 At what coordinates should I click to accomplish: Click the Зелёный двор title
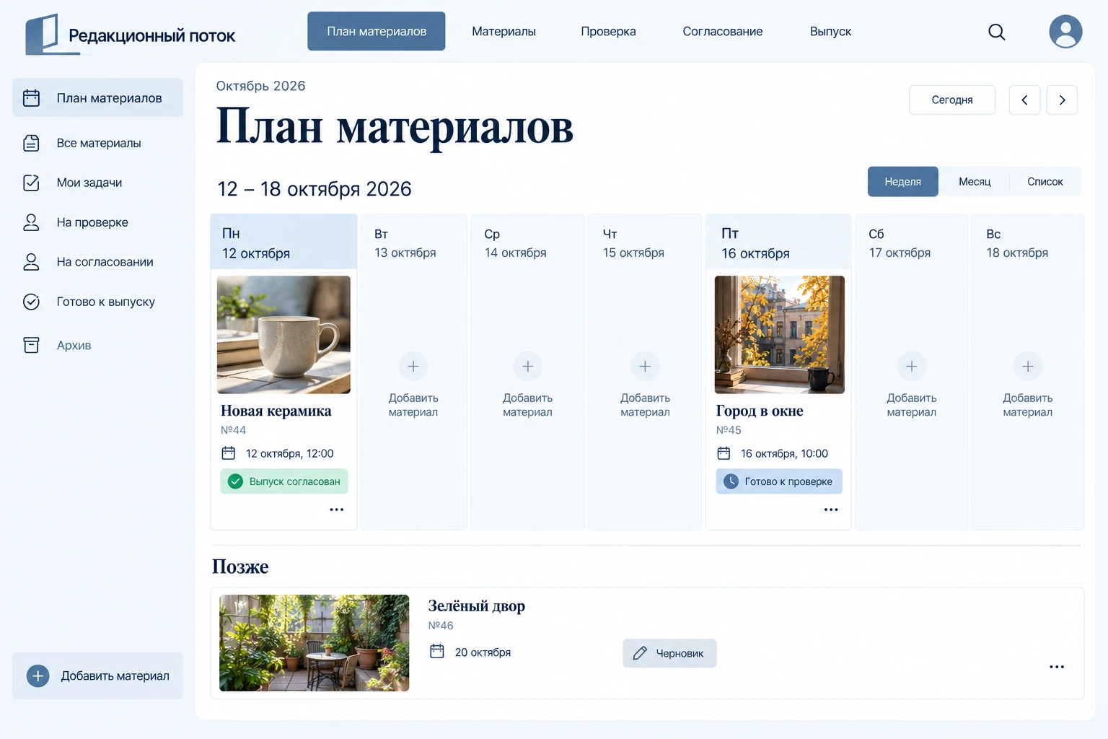(477, 606)
